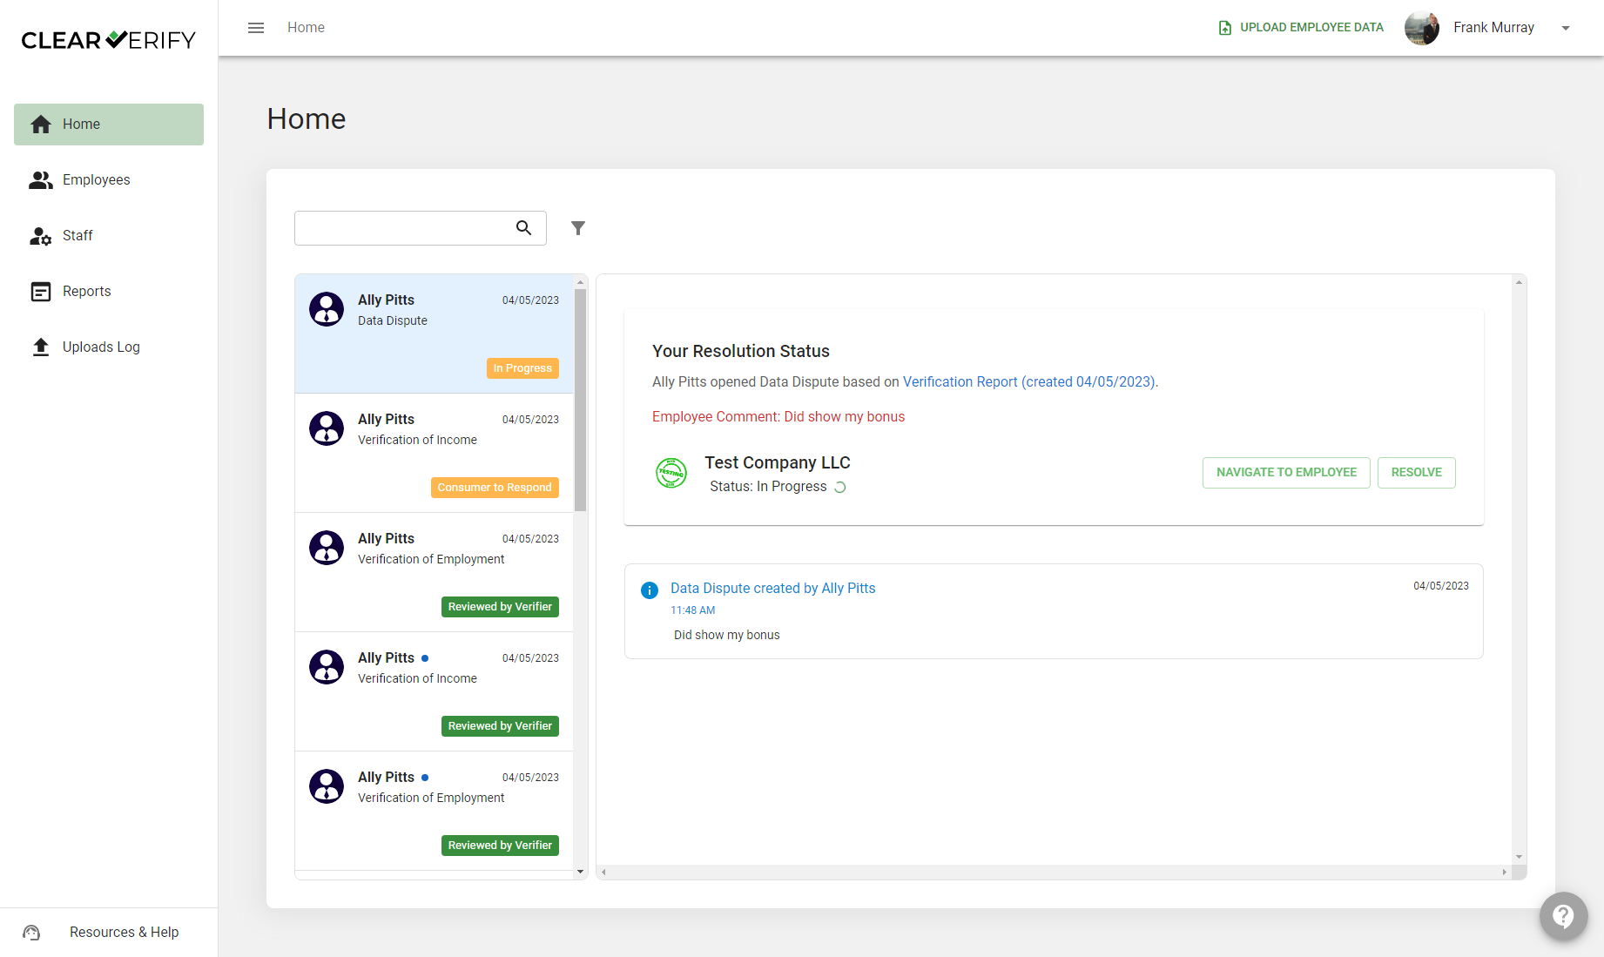
Task: Open Staff in sidebar menu
Action: [x=109, y=236]
